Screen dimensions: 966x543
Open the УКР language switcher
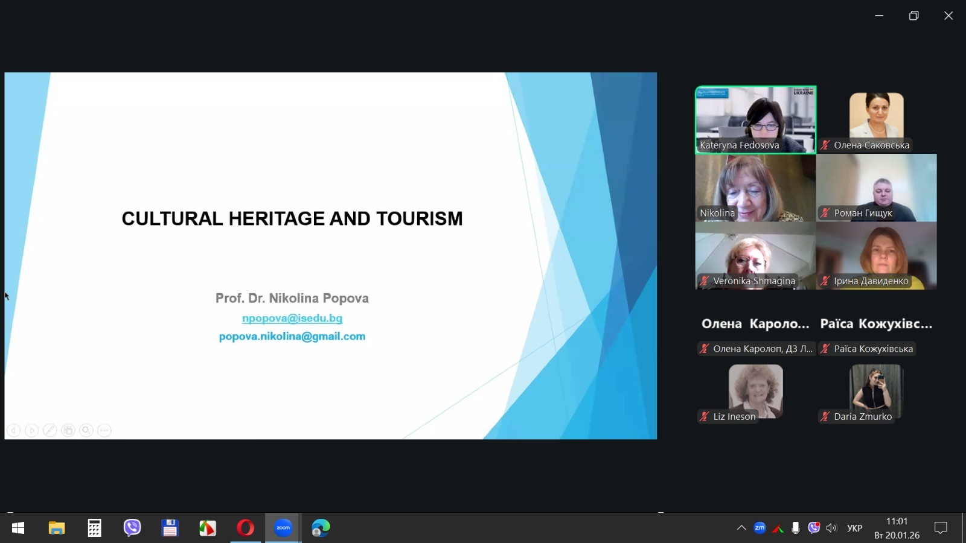click(854, 528)
